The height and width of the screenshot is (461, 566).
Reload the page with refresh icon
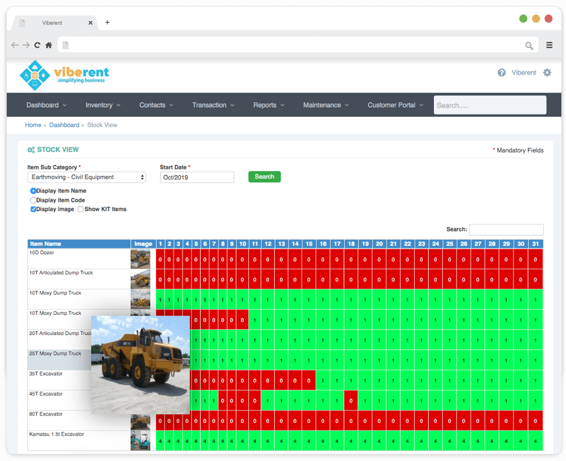point(37,45)
